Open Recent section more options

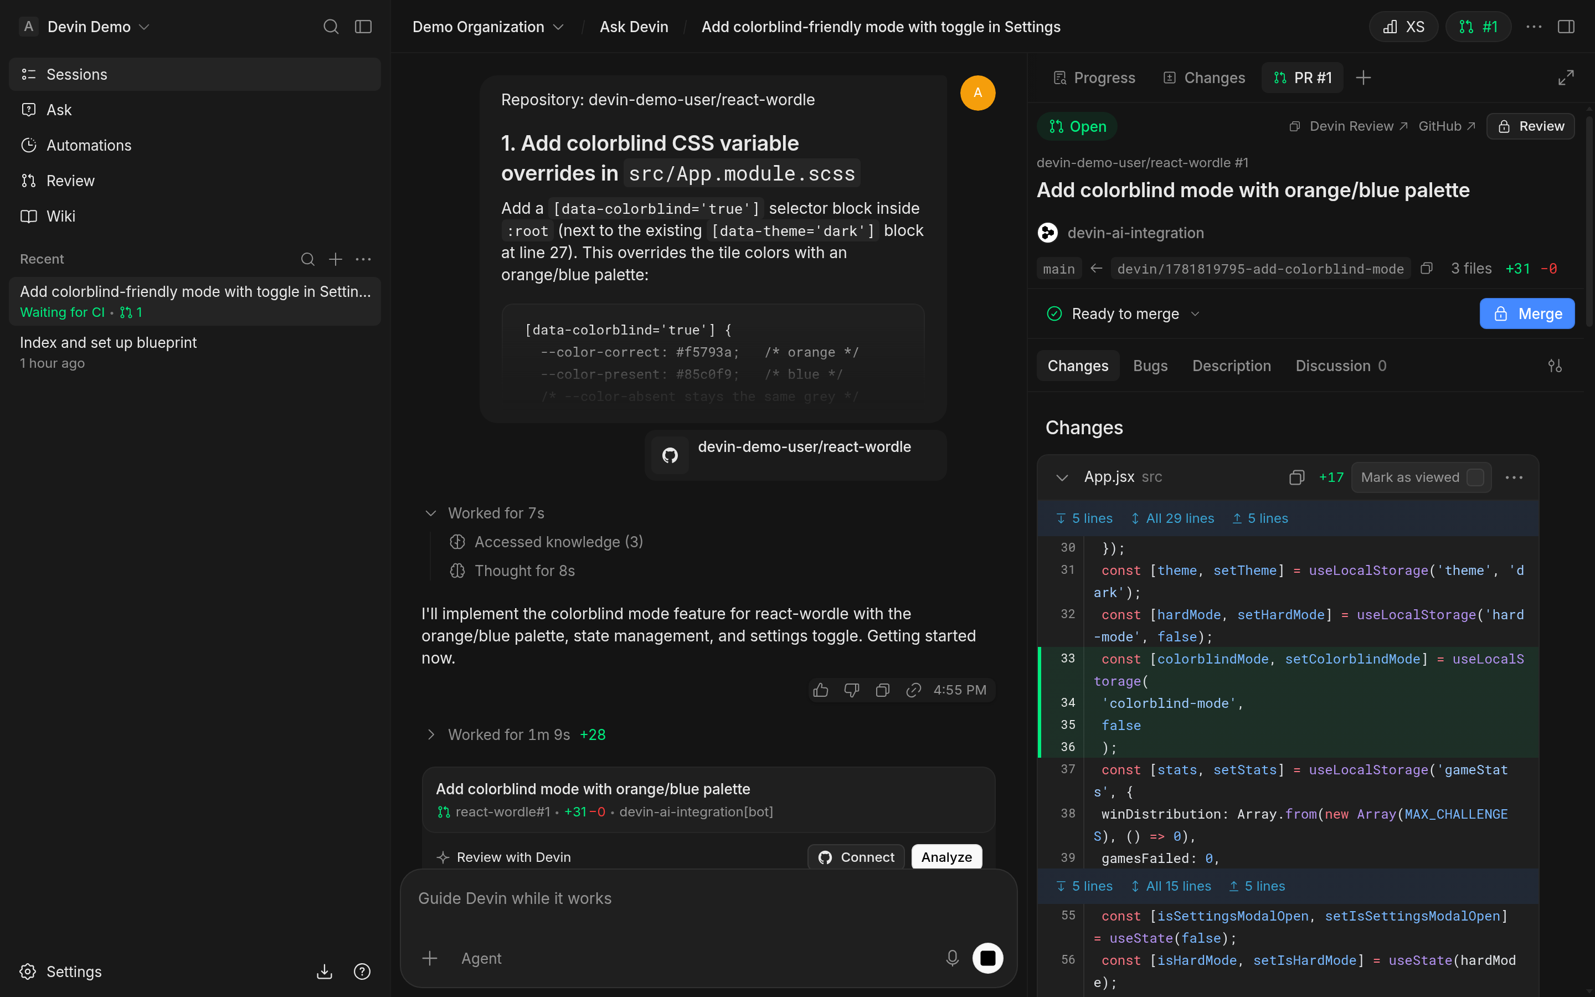pyautogui.click(x=363, y=259)
